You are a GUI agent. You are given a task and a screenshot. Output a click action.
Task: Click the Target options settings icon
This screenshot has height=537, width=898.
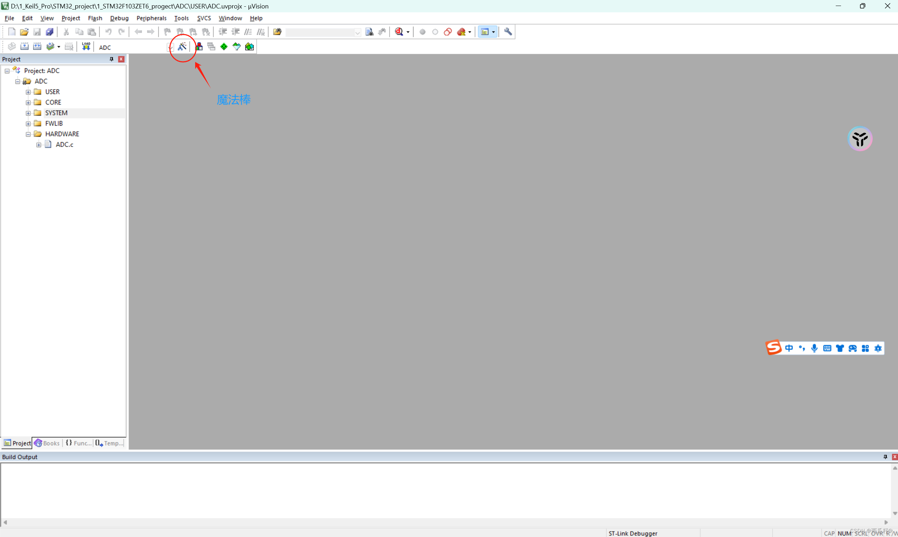pos(183,46)
